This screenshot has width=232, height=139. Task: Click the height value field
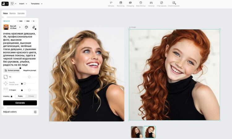pyautogui.click(x=27, y=21)
